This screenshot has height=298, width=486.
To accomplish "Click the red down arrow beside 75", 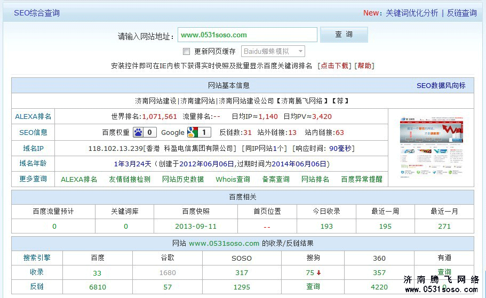I will pos(318,272).
